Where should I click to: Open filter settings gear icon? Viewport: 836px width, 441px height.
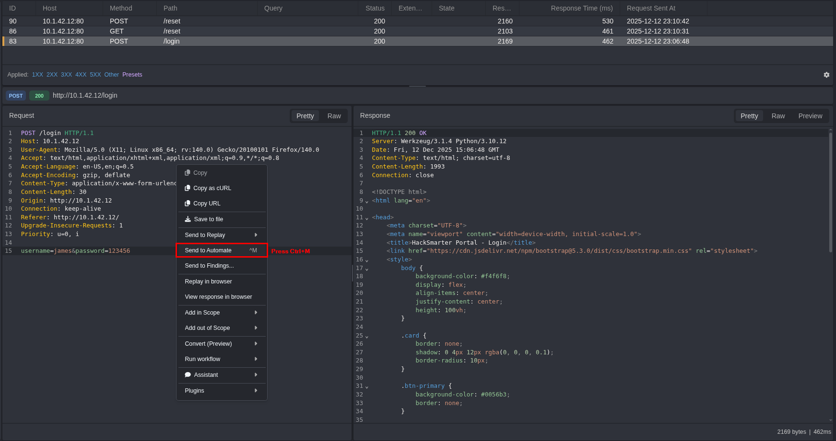coord(826,75)
